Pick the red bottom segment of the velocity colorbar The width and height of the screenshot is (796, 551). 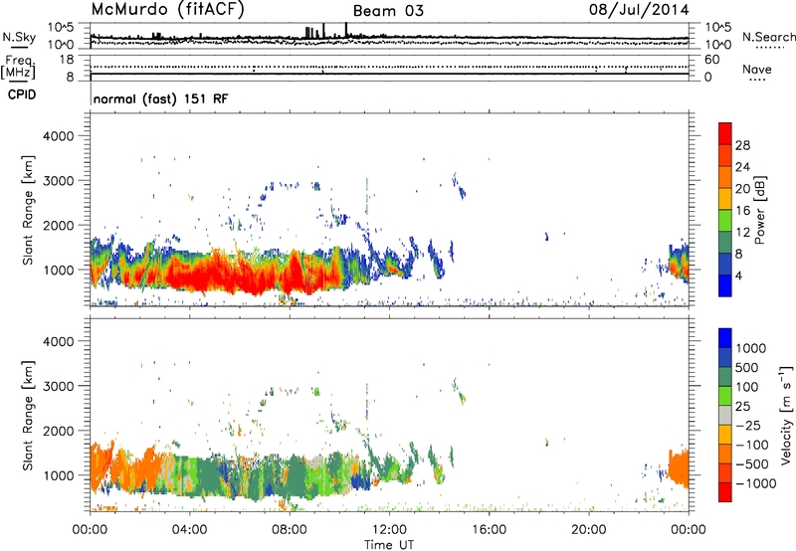pos(725,492)
